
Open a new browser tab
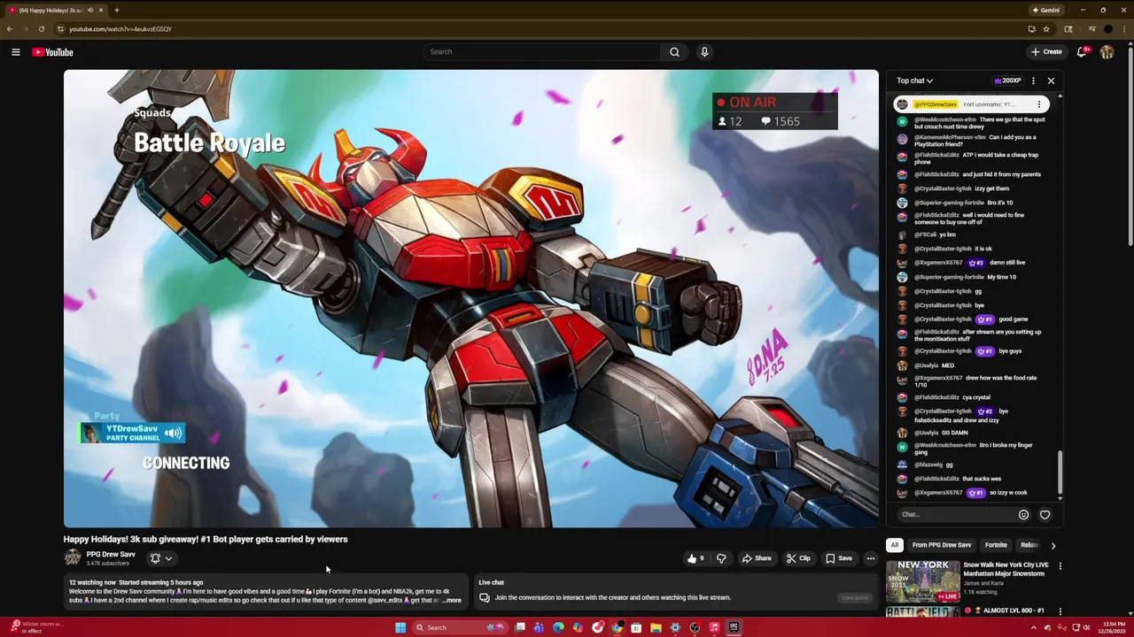[117, 10]
